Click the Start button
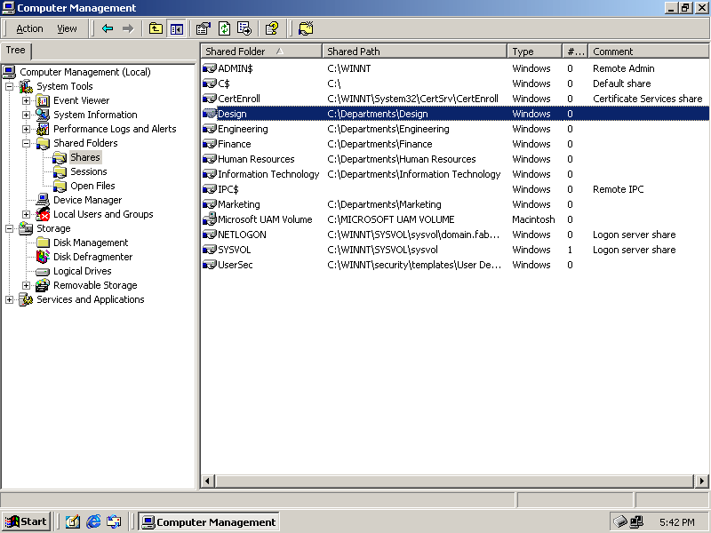 tap(26, 521)
